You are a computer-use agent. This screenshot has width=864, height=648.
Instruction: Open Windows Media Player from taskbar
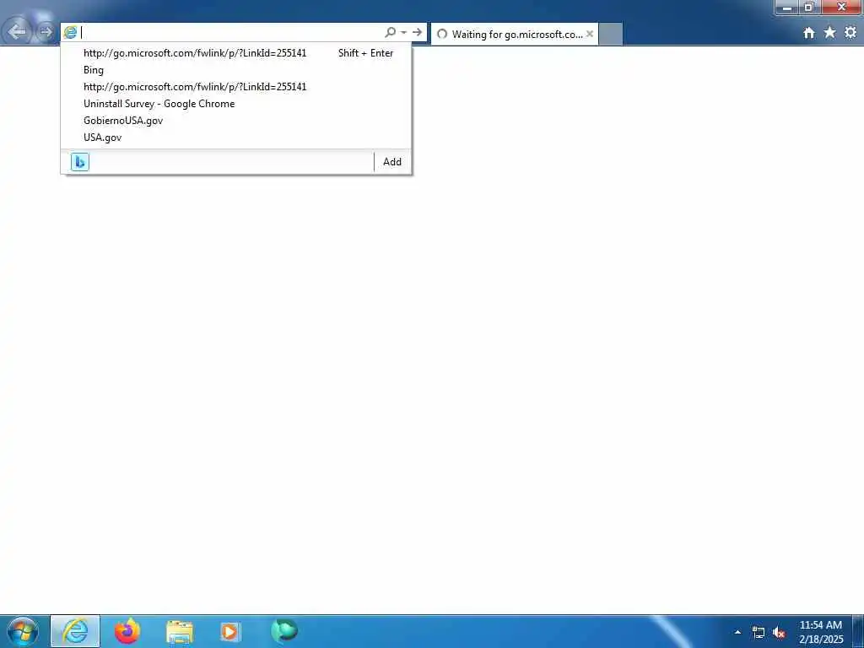pyautogui.click(x=231, y=631)
